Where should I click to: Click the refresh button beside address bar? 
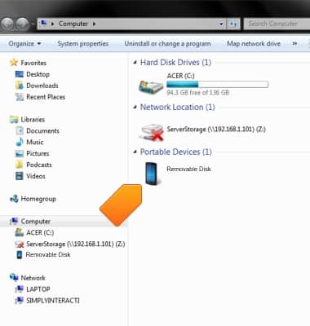click(x=232, y=24)
